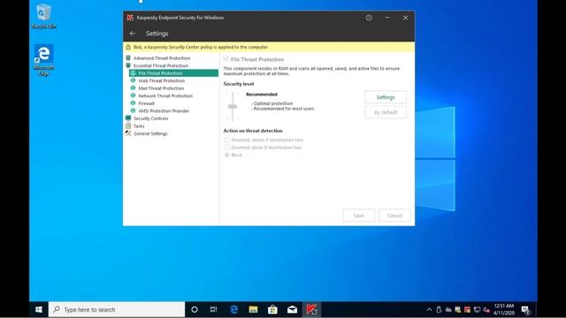
Task: Click the policy lock icon in yellow banner
Action: [128, 47]
